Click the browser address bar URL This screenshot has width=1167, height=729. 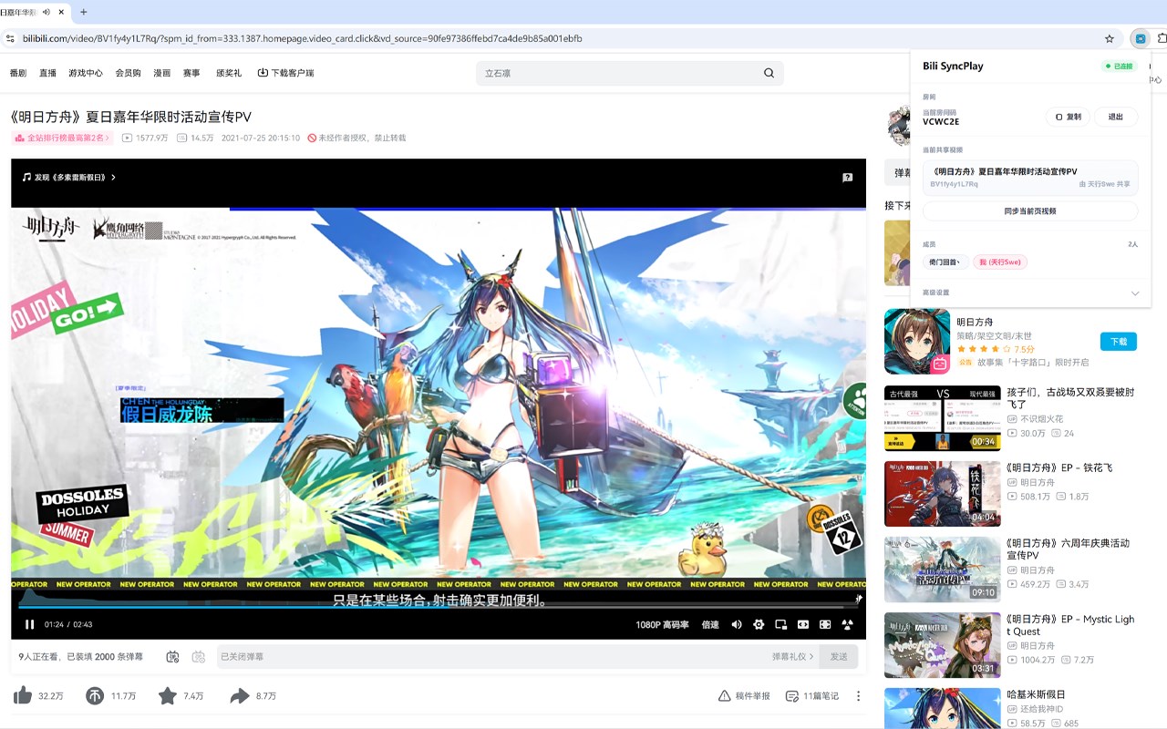pos(302,39)
